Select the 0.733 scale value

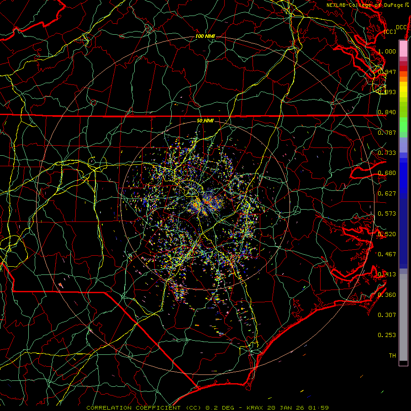pyautogui.click(x=387, y=153)
